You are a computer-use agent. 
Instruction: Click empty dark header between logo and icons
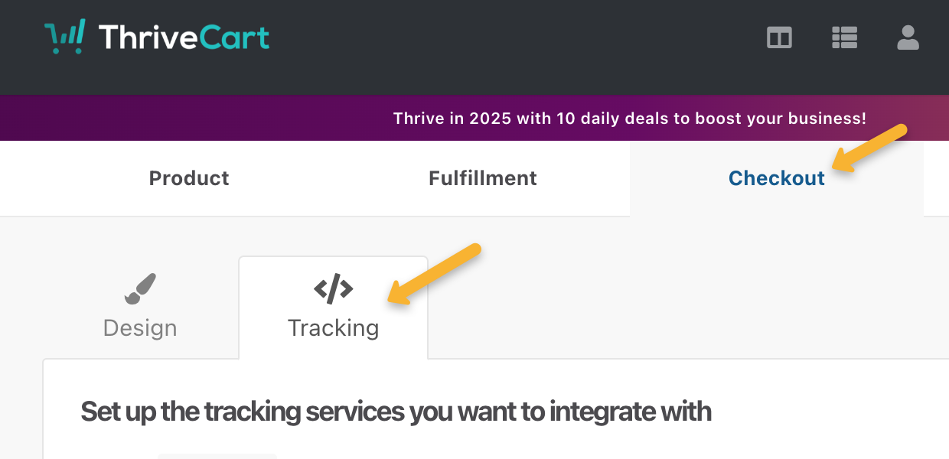(x=513, y=37)
